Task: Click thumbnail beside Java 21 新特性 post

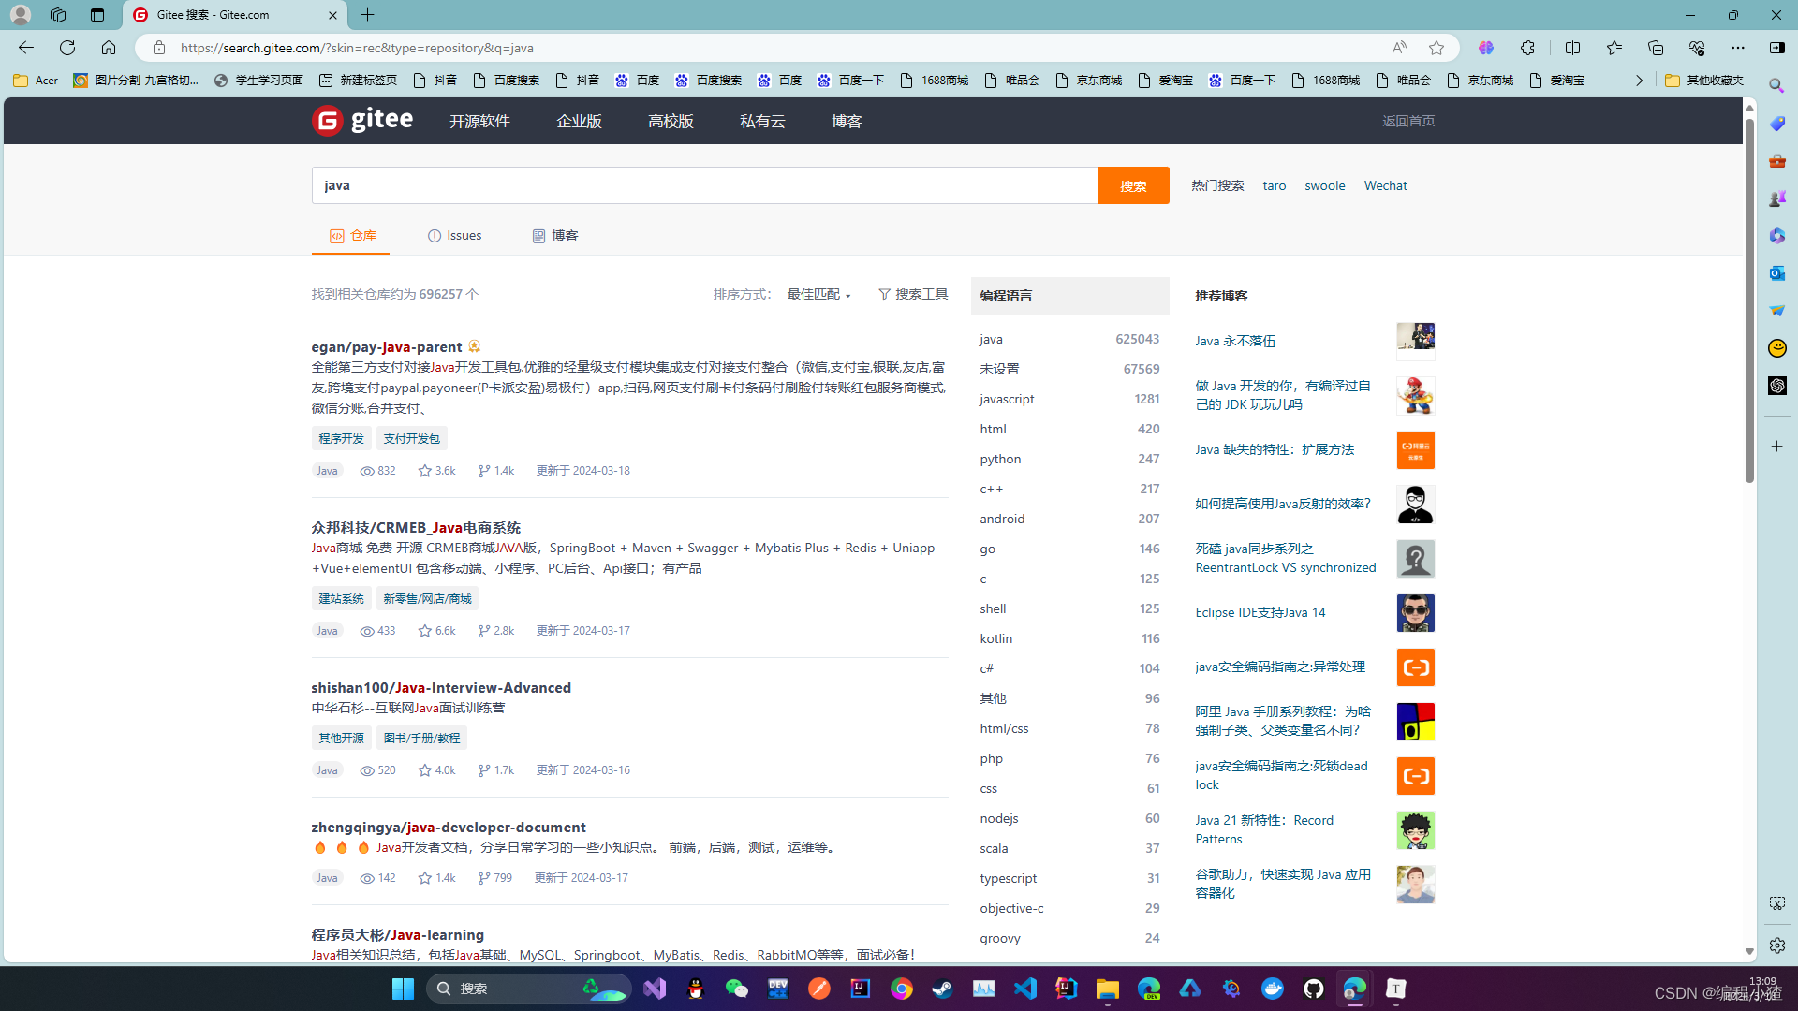Action: 1415,830
